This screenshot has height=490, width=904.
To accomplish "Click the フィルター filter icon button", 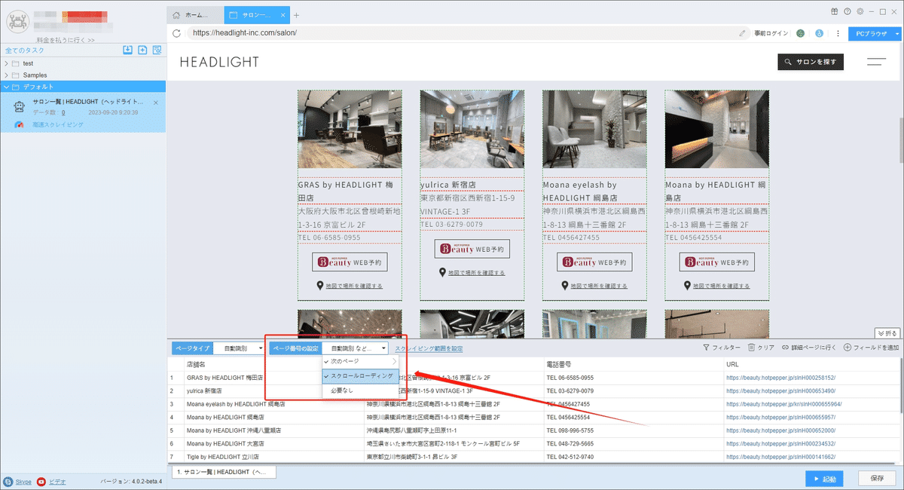I will coord(721,348).
